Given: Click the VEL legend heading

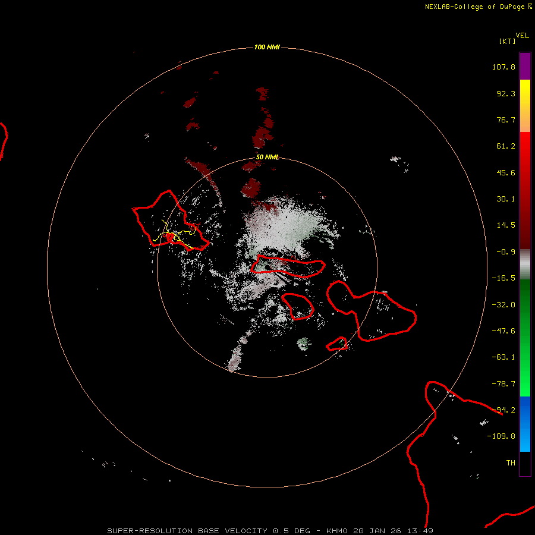Looking at the screenshot, I should tap(523, 36).
